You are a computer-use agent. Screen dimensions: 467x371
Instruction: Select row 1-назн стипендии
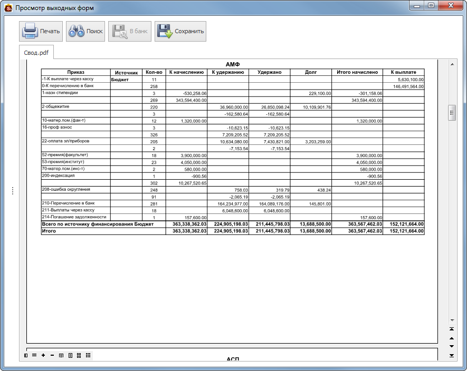point(233,93)
